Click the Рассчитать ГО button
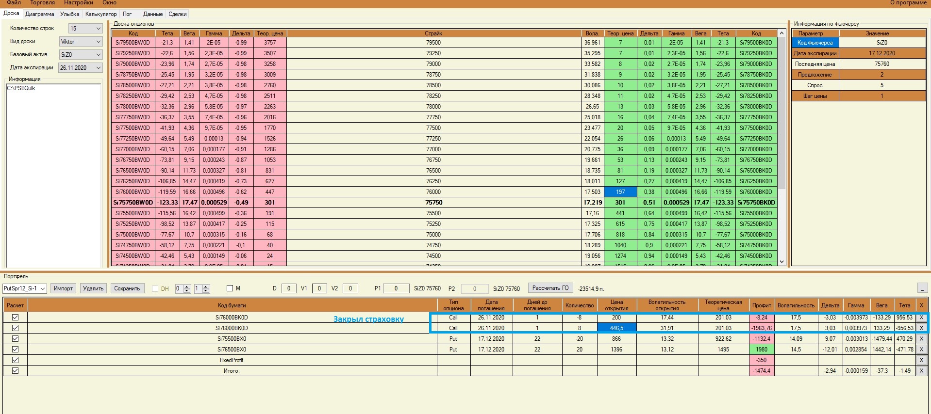 (550, 288)
